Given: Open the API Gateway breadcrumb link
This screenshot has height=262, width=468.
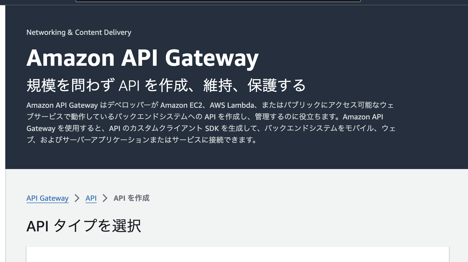Looking at the screenshot, I should pyautogui.click(x=47, y=198).
